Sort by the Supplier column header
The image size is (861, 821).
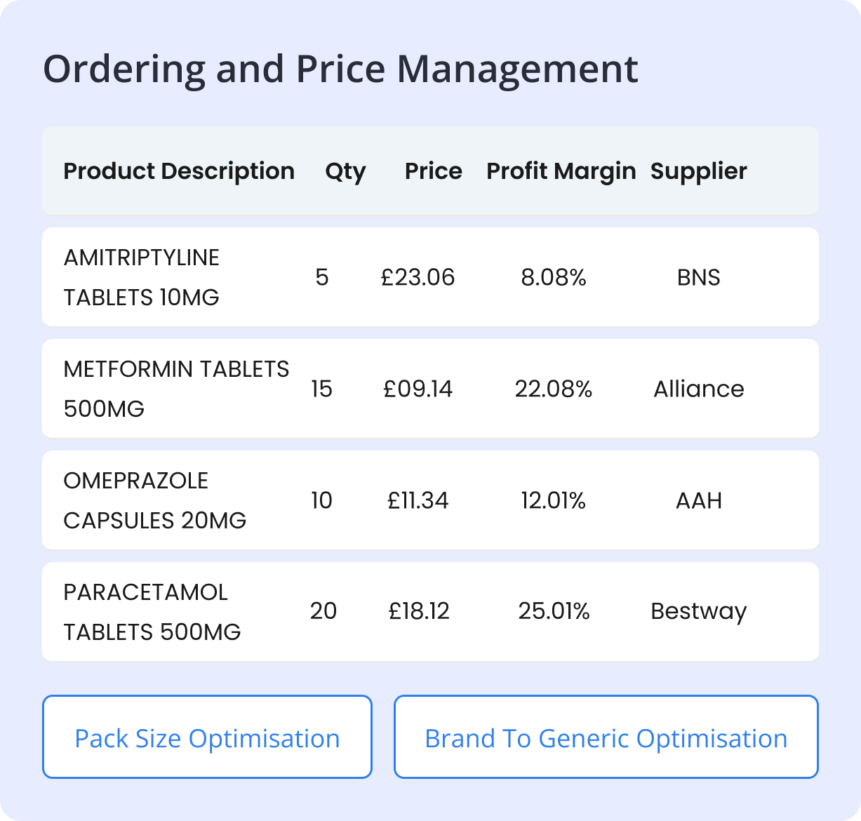pyautogui.click(x=698, y=171)
